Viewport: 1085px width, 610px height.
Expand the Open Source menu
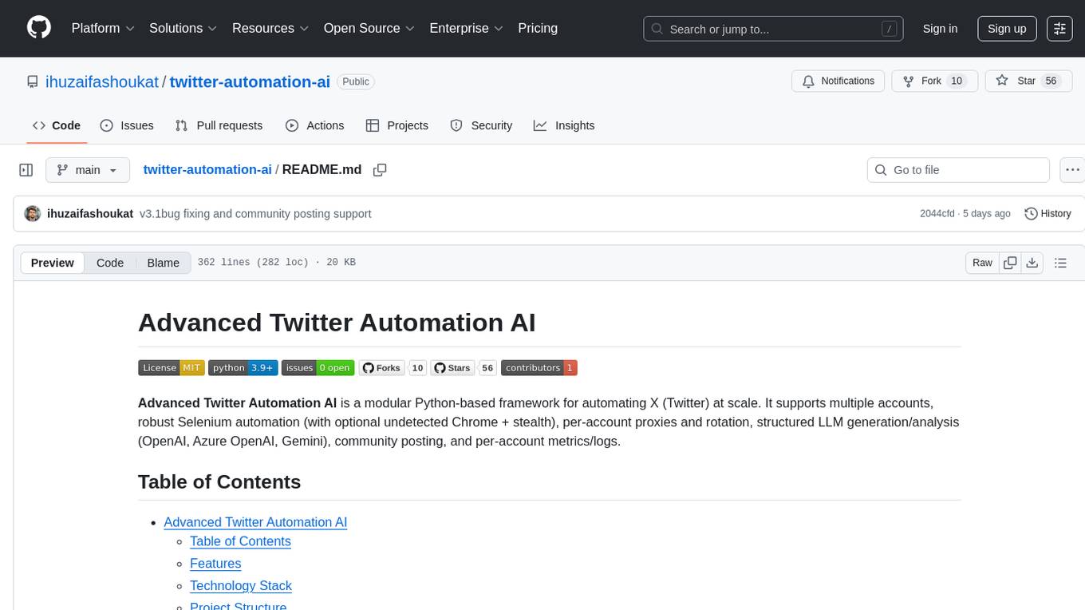369,28
